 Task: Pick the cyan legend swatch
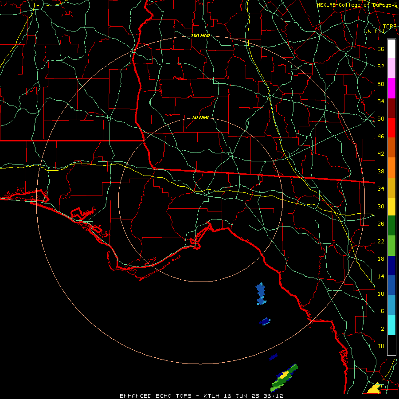click(391, 325)
